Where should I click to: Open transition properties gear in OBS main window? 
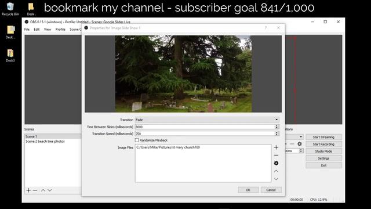[300, 144]
